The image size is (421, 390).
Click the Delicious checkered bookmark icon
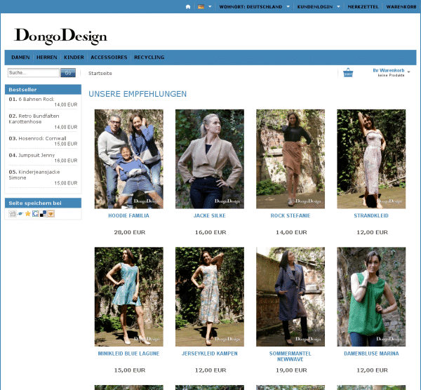(43, 214)
